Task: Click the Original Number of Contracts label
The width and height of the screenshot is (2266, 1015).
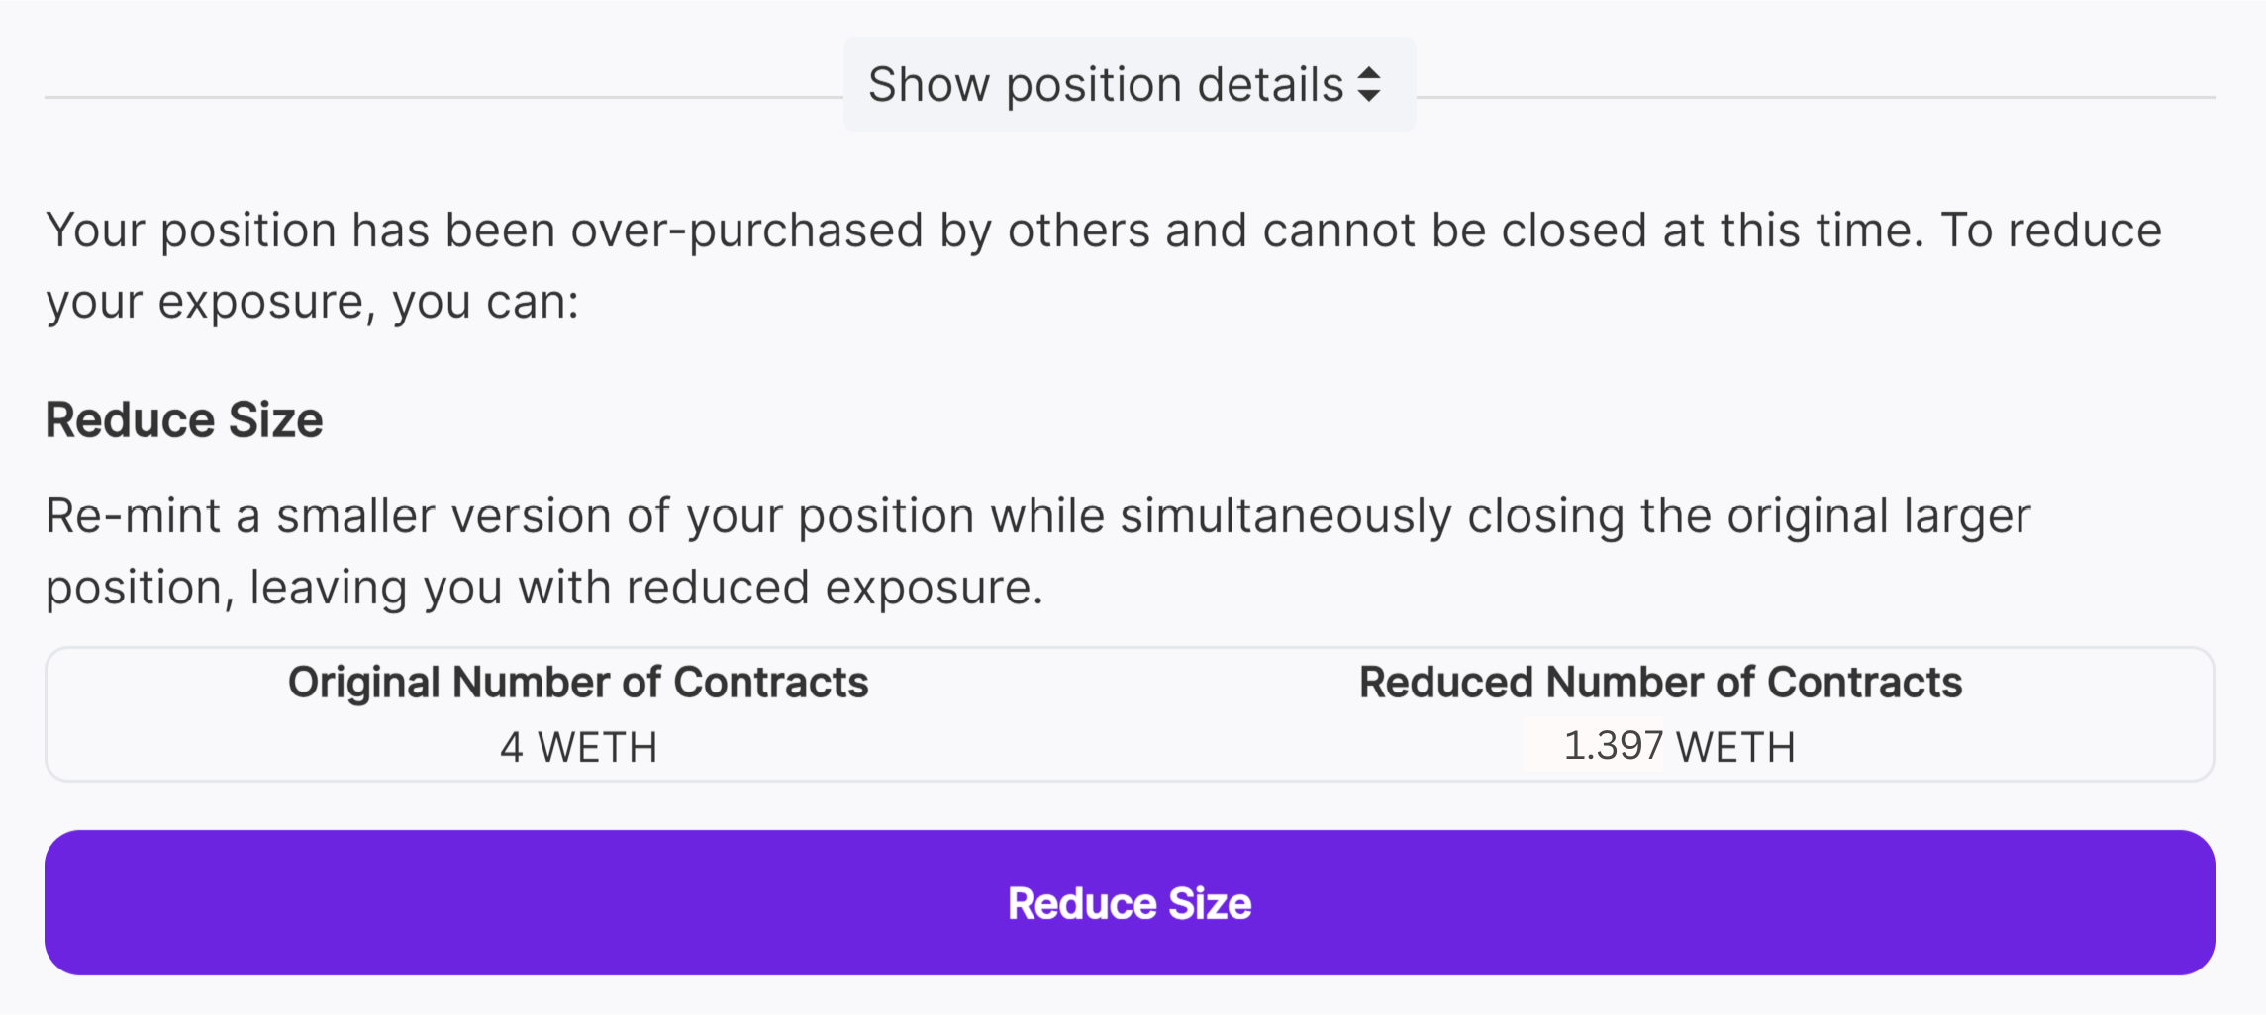Action: click(x=578, y=683)
